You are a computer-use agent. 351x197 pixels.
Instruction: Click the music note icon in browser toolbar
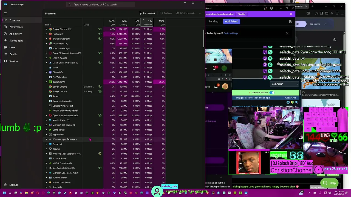point(316,13)
